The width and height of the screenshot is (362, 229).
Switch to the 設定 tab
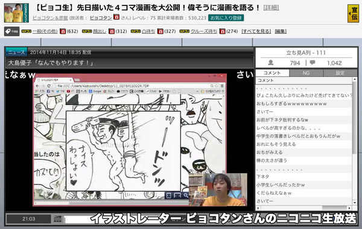click(x=340, y=73)
